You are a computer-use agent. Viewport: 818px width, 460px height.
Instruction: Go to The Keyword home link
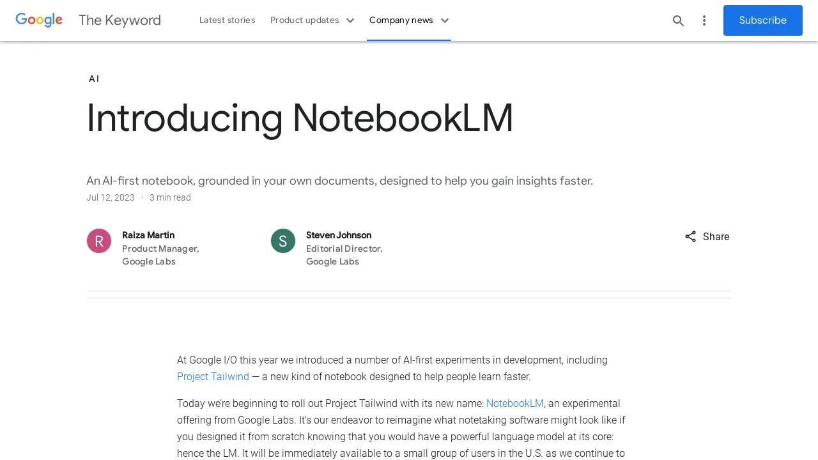(x=120, y=20)
